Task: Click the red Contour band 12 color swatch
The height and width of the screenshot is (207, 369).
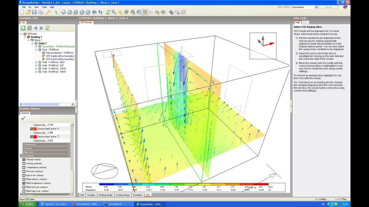Action: [35, 137]
